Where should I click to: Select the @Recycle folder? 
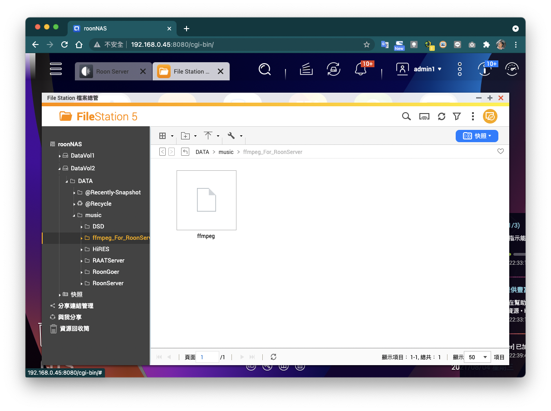coord(98,204)
